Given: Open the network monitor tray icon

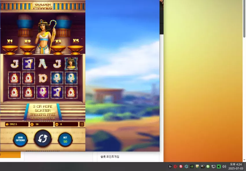Looking at the screenshot, I should point(213,166).
